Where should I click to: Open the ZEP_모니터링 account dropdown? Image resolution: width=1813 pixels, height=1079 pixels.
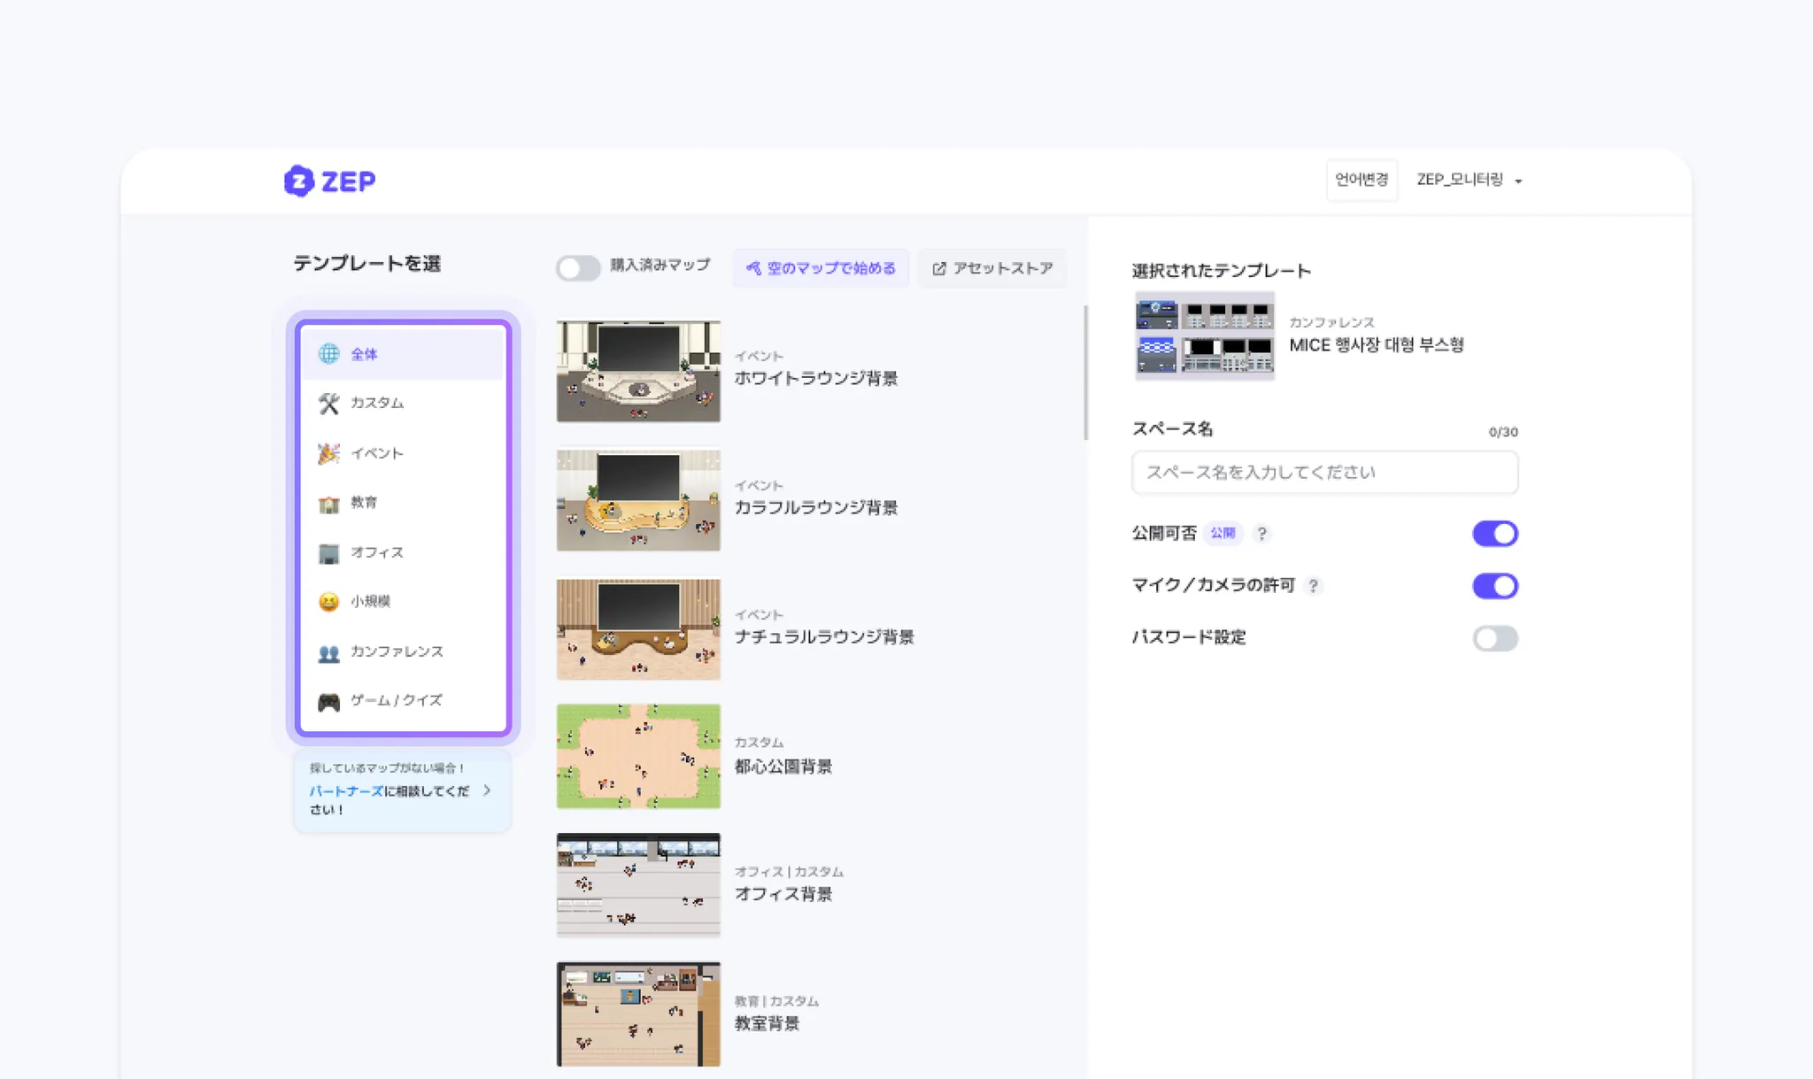point(1469,180)
